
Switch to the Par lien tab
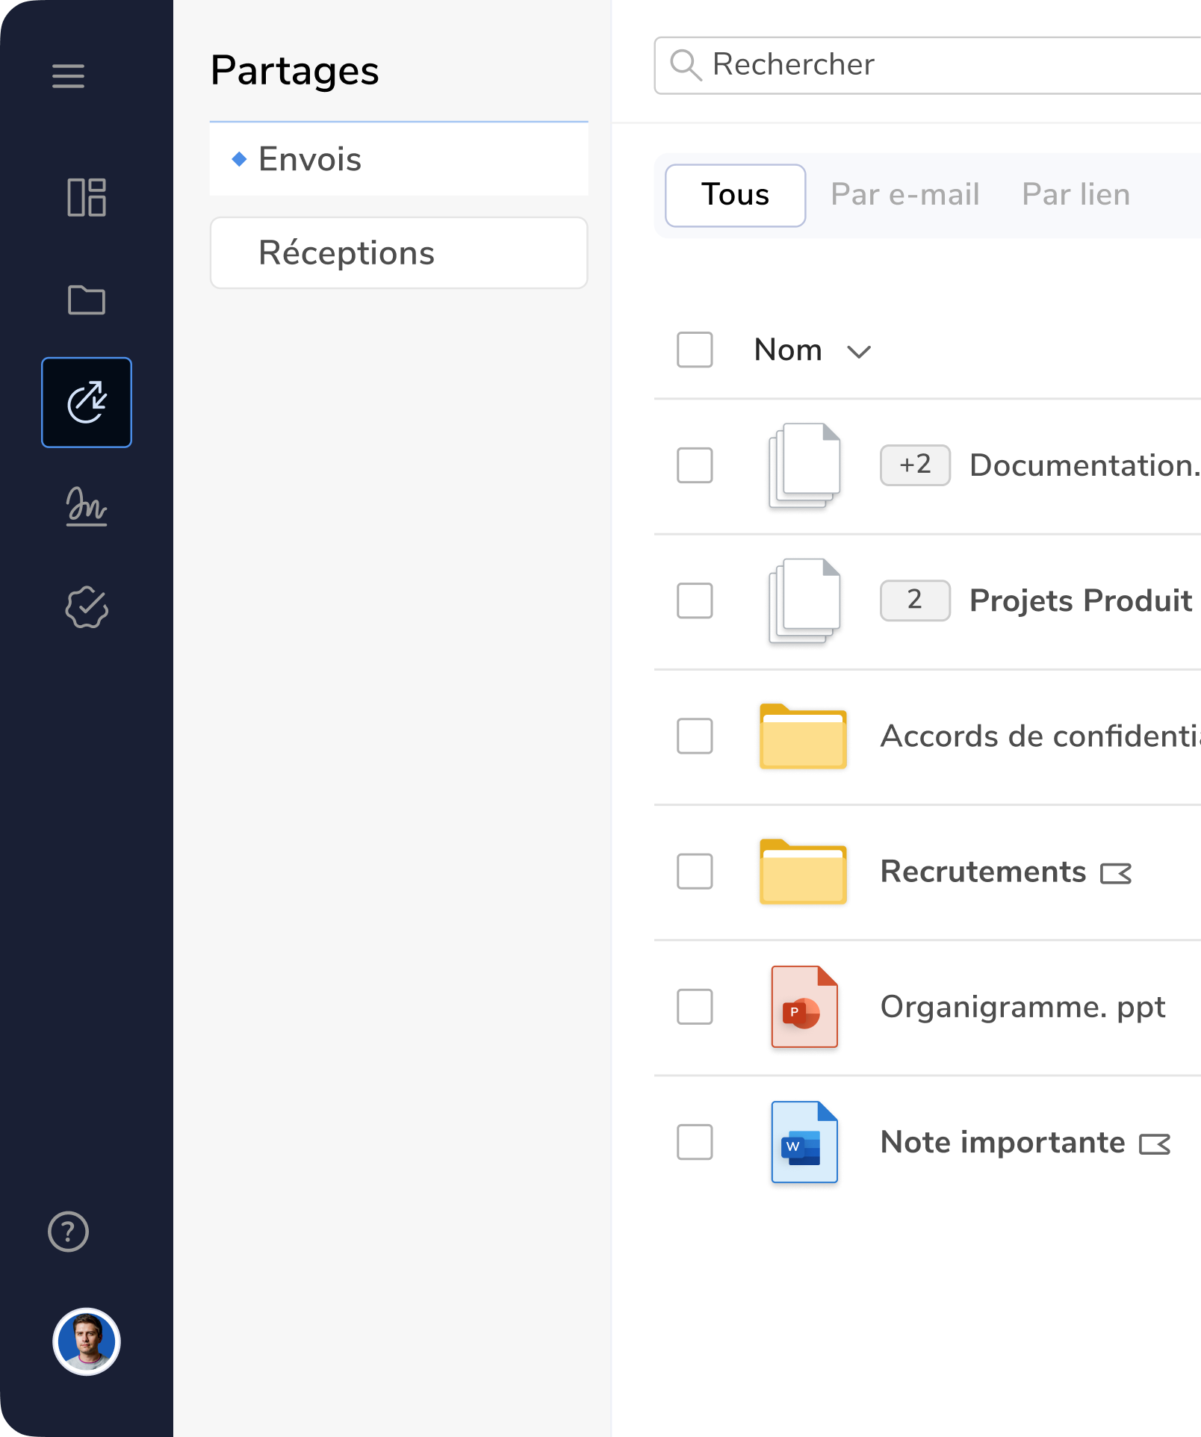(1076, 195)
